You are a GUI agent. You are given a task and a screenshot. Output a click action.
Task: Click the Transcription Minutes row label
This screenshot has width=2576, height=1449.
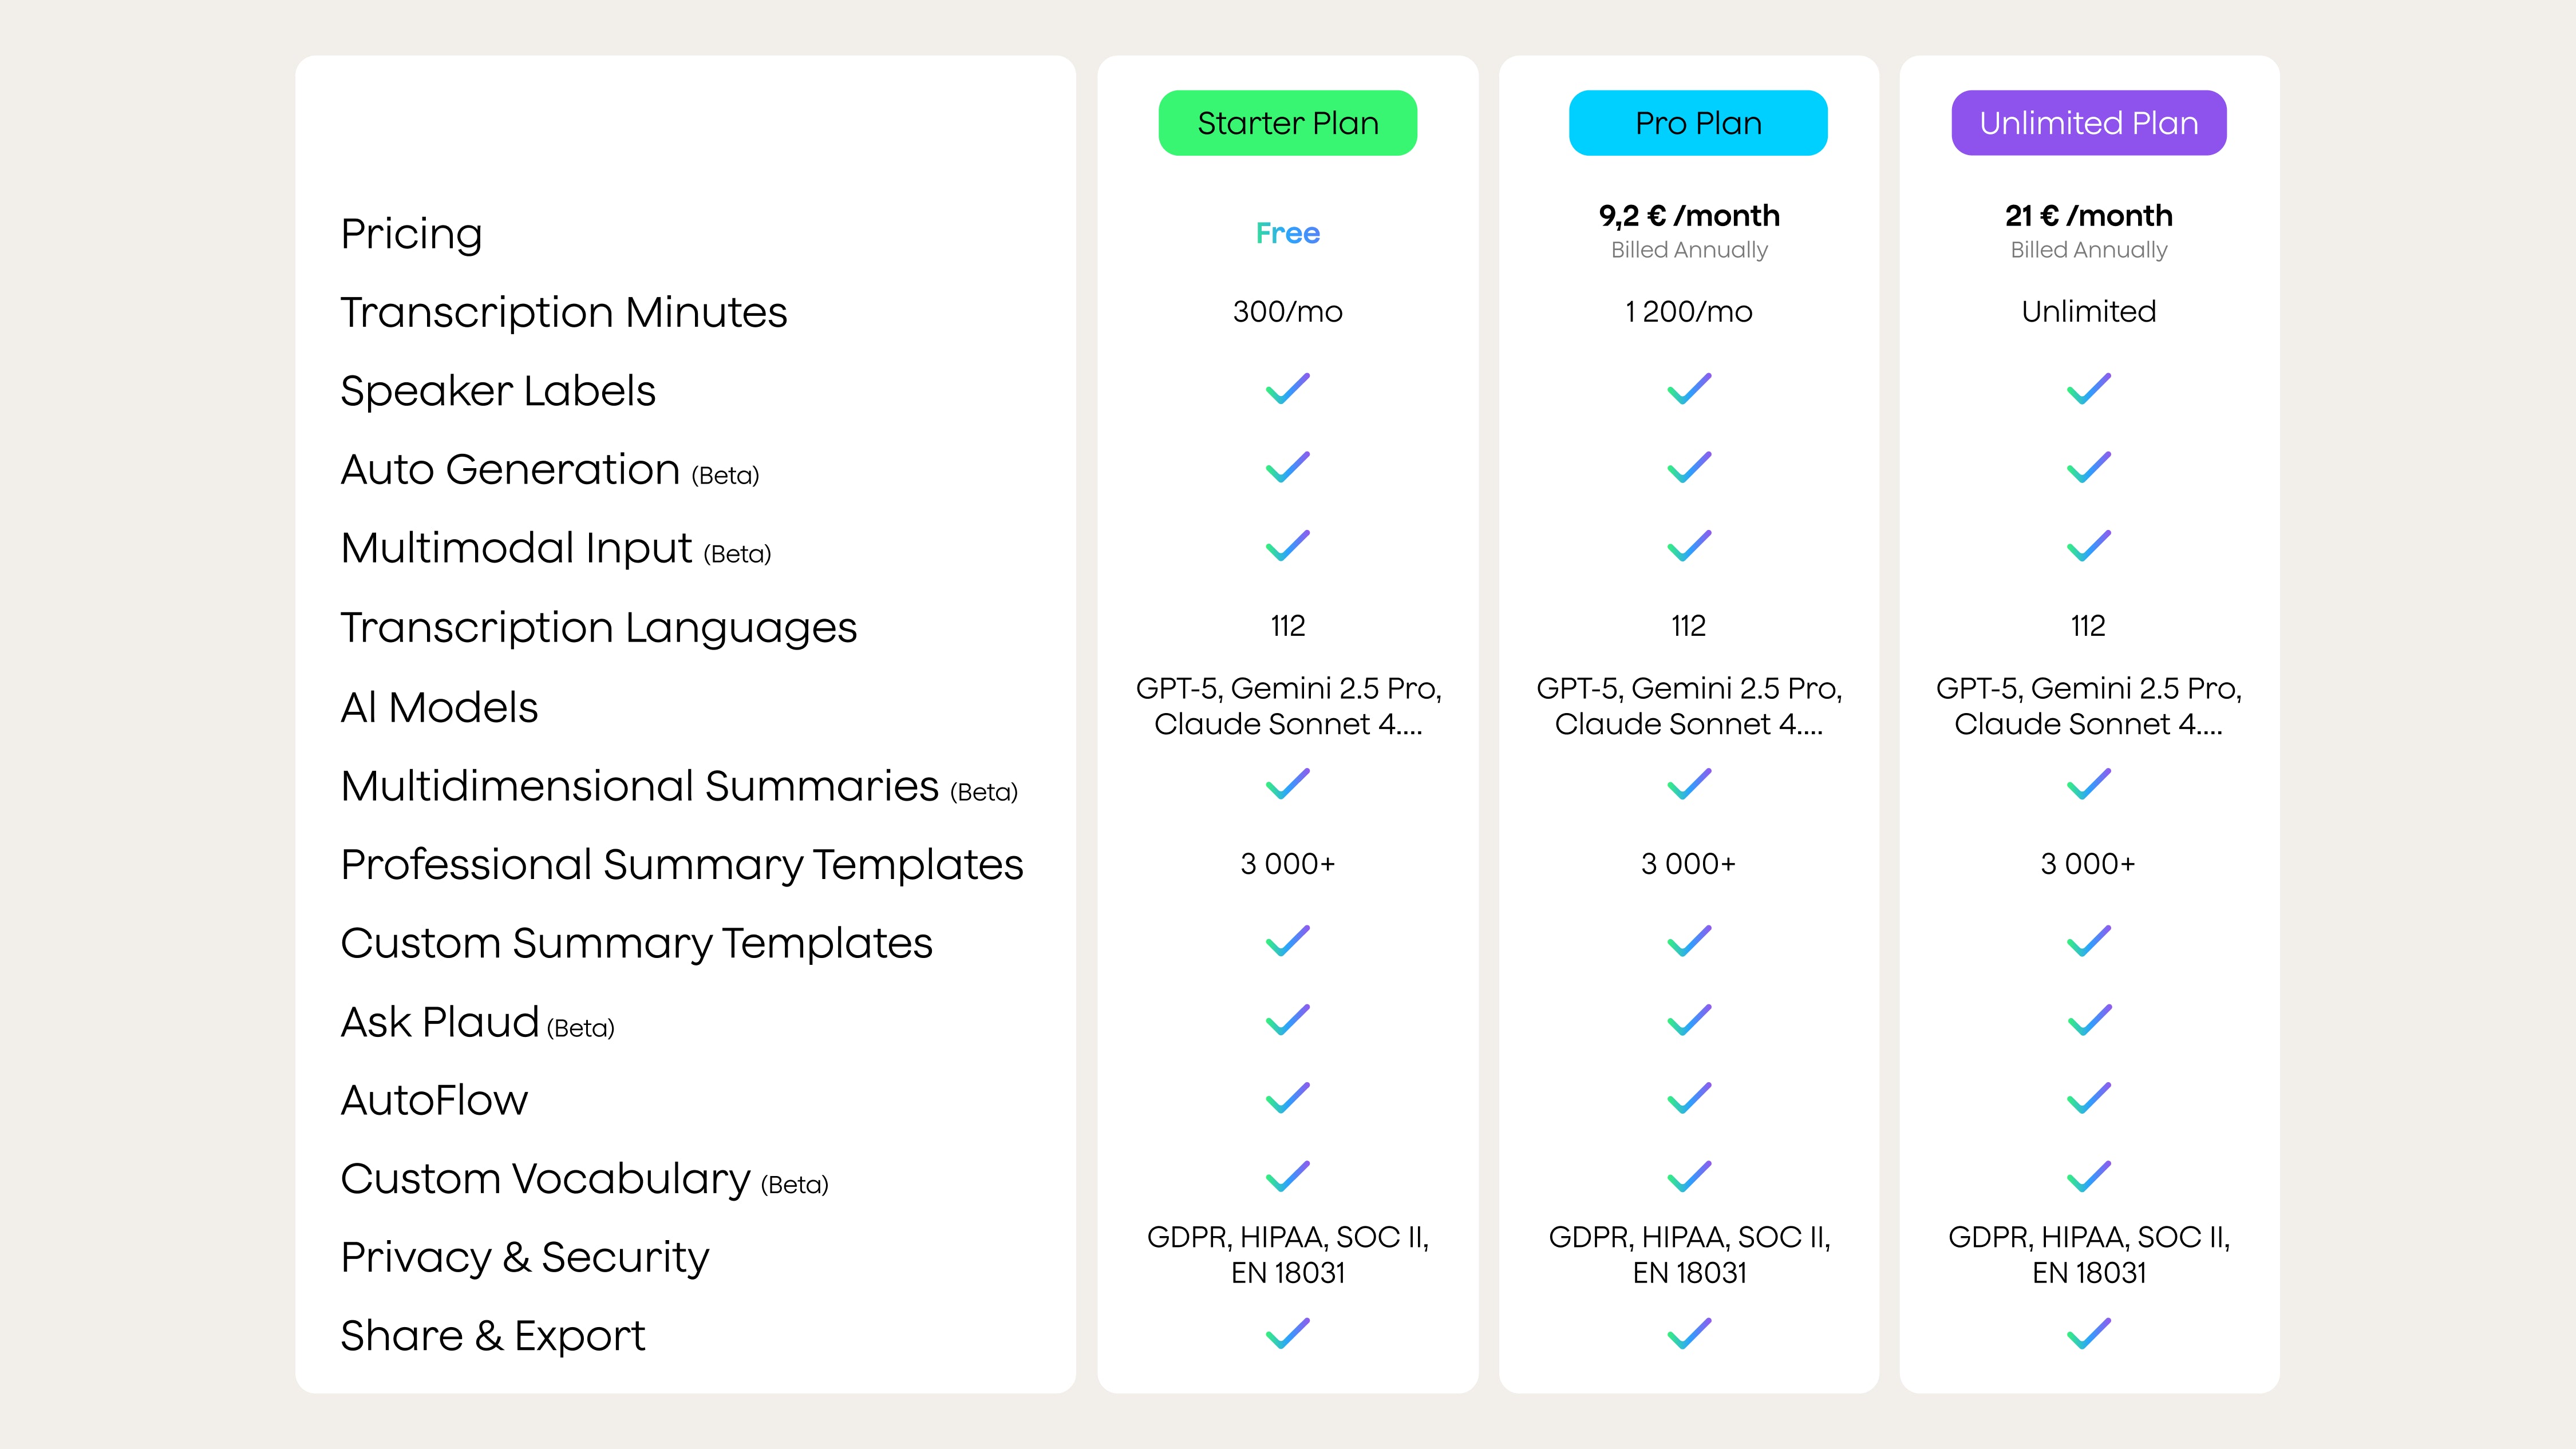(x=563, y=312)
